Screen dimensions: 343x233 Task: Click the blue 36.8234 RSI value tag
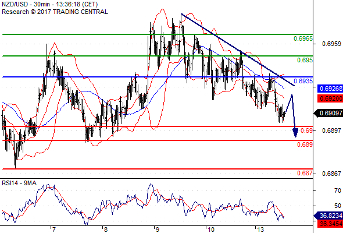328,216
